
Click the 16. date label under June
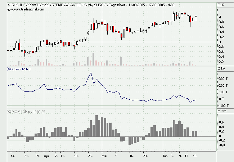pos(195,156)
